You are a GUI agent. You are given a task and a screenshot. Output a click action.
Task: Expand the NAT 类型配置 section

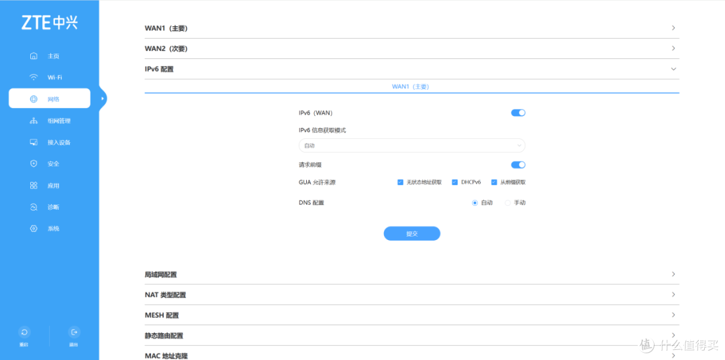412,294
